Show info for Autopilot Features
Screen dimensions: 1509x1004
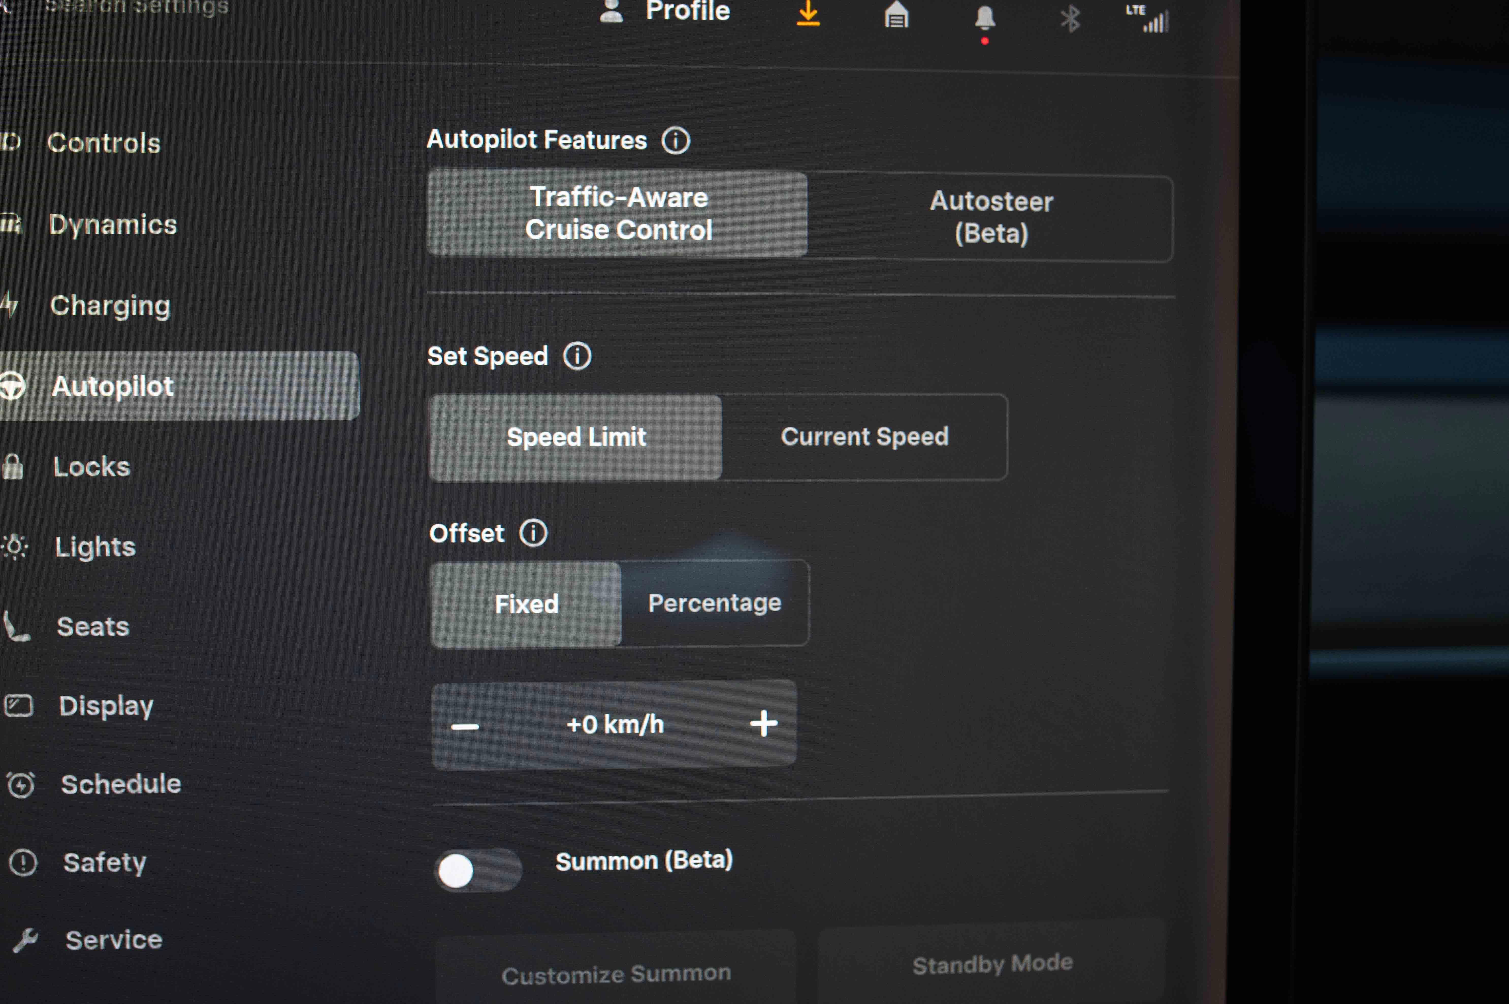click(x=676, y=140)
